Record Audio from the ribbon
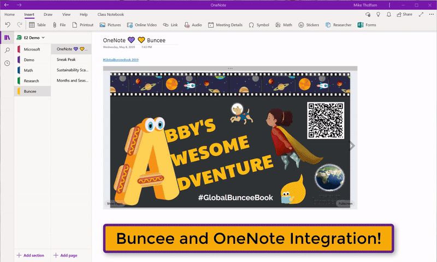437x262 pixels. [x=193, y=25]
